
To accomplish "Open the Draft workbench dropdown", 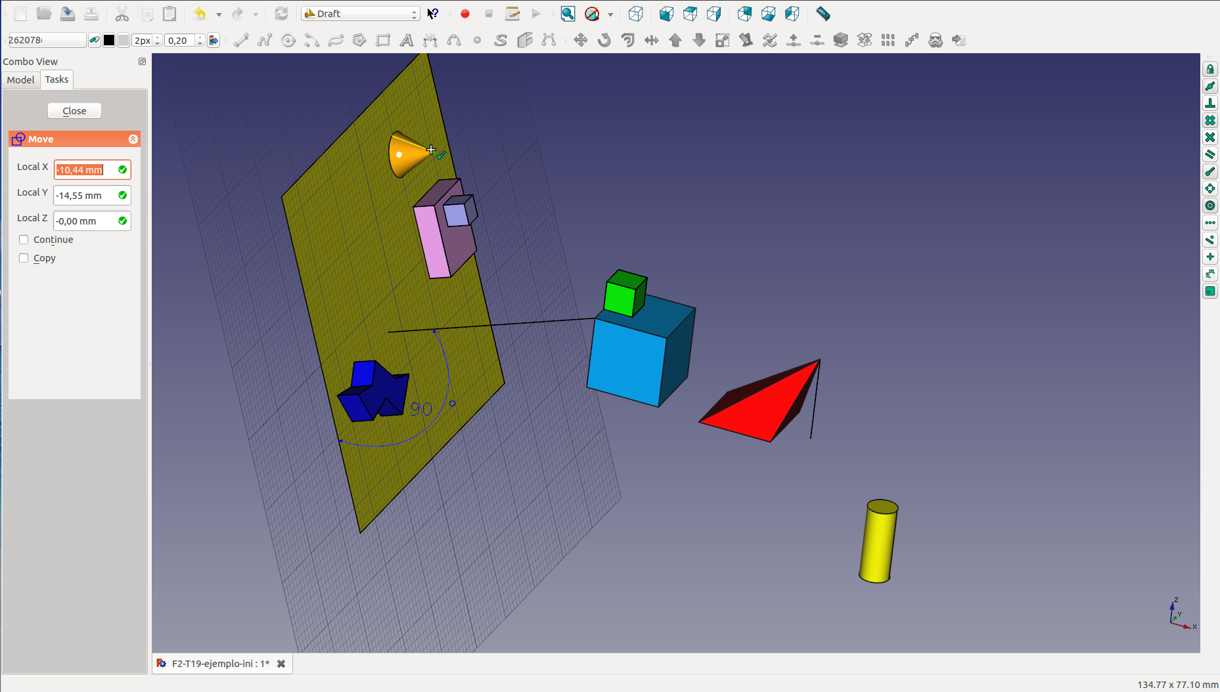I will click(x=360, y=14).
